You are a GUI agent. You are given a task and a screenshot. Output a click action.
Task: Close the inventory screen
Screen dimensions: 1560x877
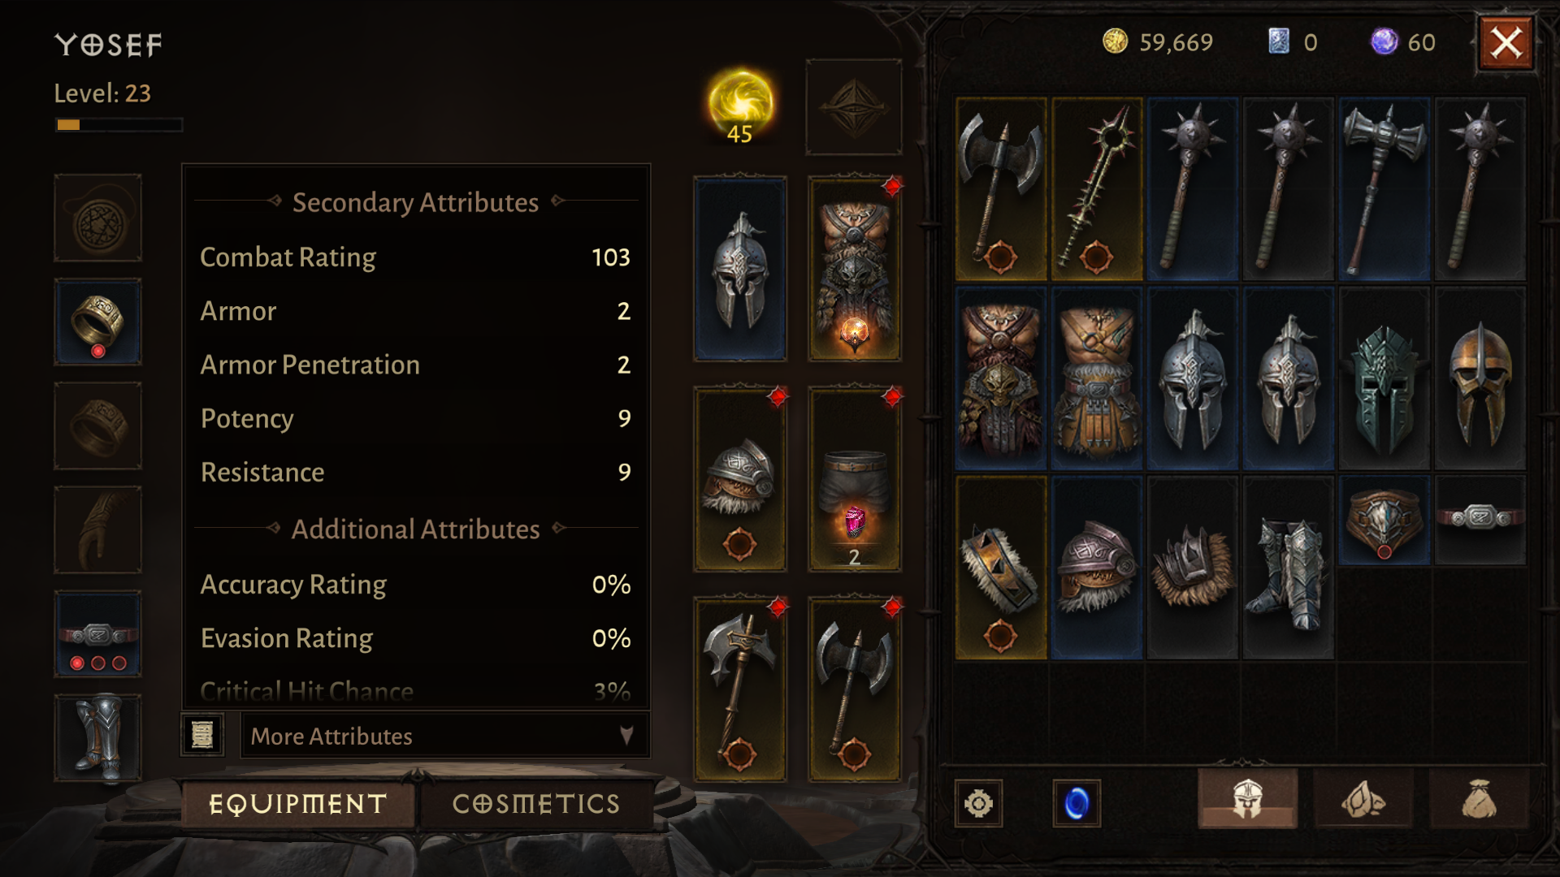coord(1506,43)
